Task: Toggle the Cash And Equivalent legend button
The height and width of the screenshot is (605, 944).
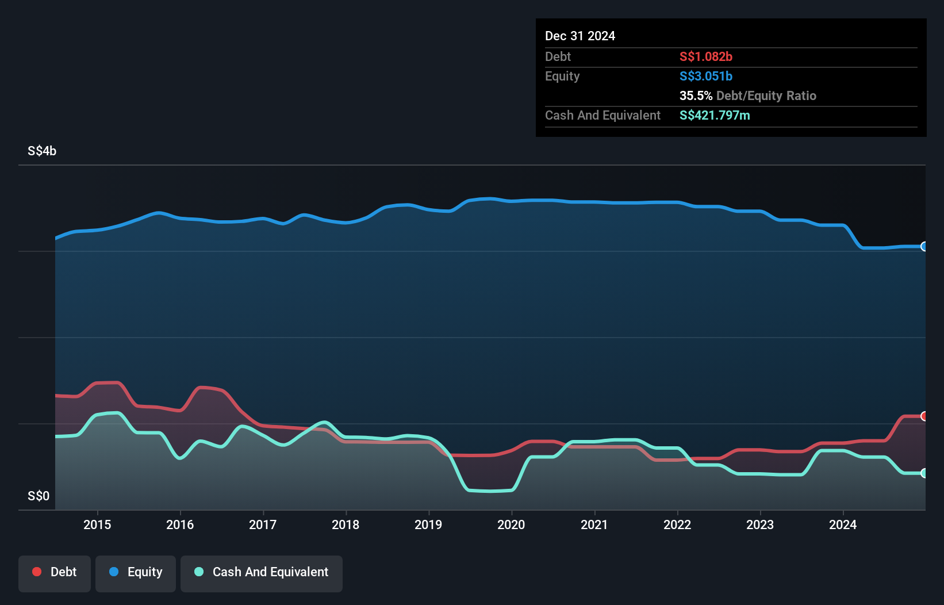Action: 262,573
